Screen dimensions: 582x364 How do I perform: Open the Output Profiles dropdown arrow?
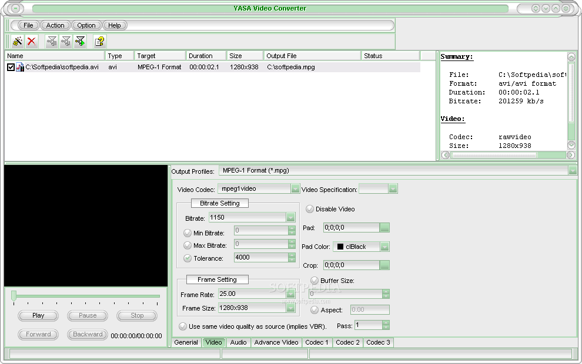(573, 170)
